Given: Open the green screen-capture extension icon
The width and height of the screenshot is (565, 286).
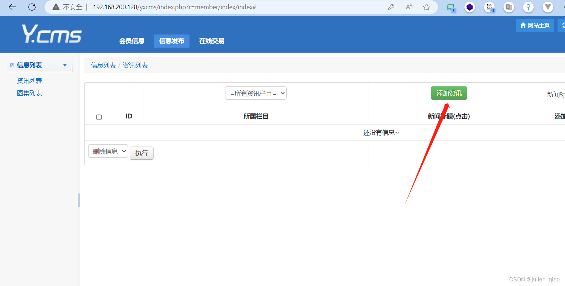Looking at the screenshot, I should pos(451,7).
